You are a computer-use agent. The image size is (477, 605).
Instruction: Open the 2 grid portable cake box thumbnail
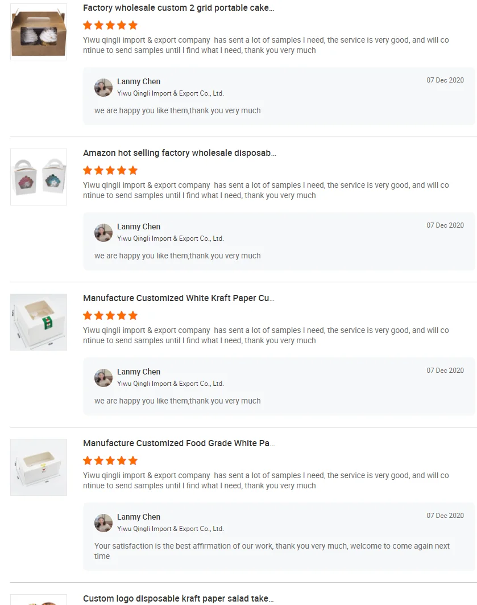coord(39,32)
